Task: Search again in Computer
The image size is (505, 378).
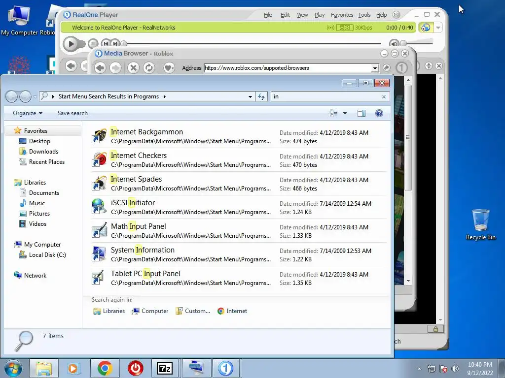Action: point(150,311)
